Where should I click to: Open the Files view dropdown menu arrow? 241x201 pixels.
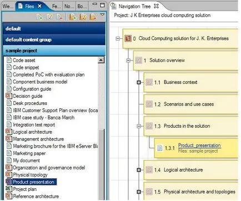pos(102,14)
